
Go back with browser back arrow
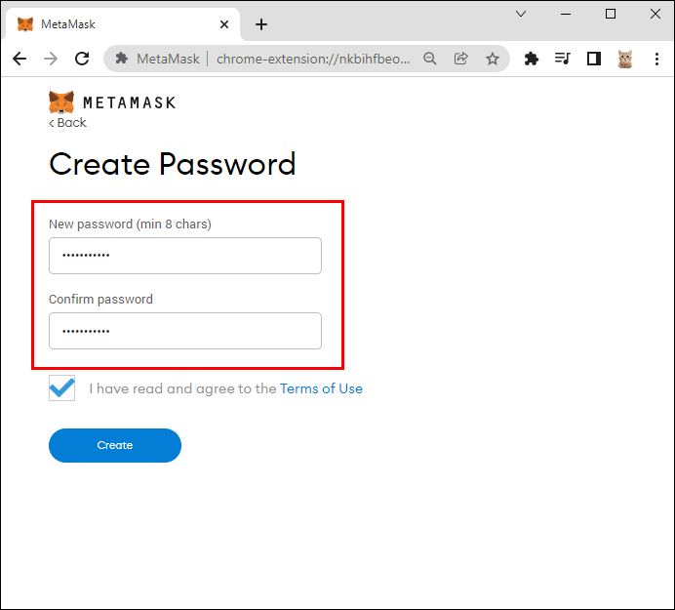click(20, 59)
